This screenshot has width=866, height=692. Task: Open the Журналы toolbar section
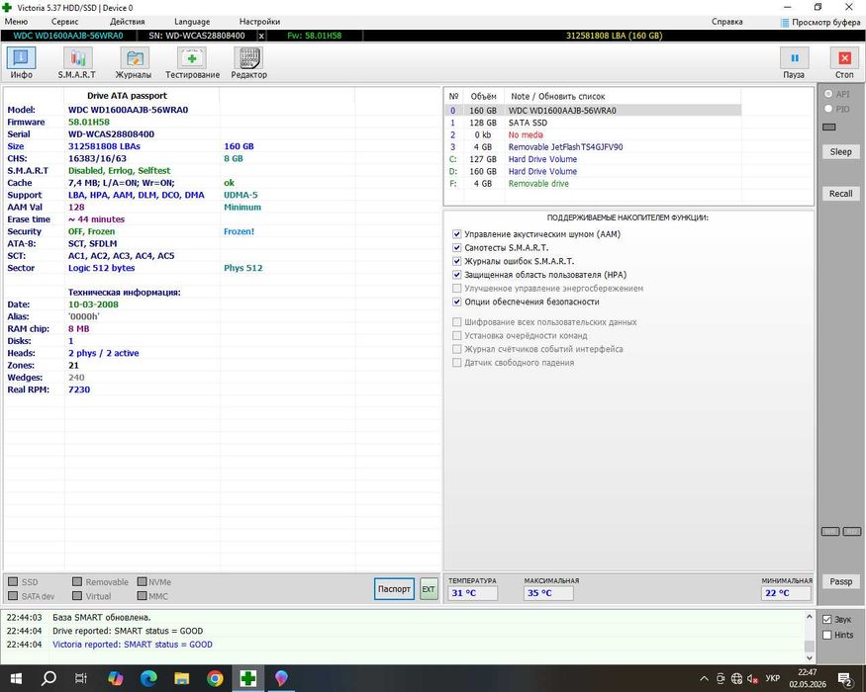click(x=133, y=63)
